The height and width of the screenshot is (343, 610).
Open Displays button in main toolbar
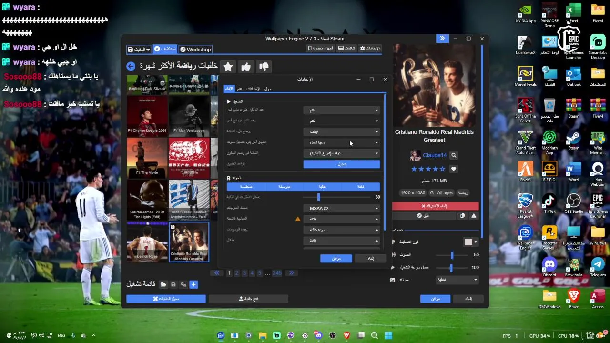(346, 49)
